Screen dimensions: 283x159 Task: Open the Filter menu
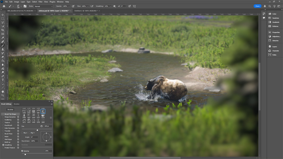point(40,2)
